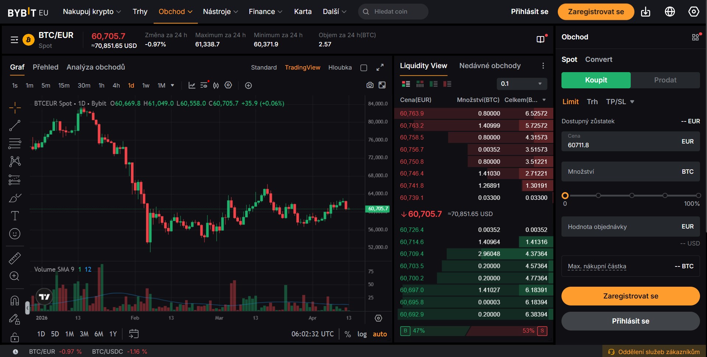Toggle auto scale on chart
Image resolution: width=707 pixels, height=357 pixels.
(x=379, y=334)
